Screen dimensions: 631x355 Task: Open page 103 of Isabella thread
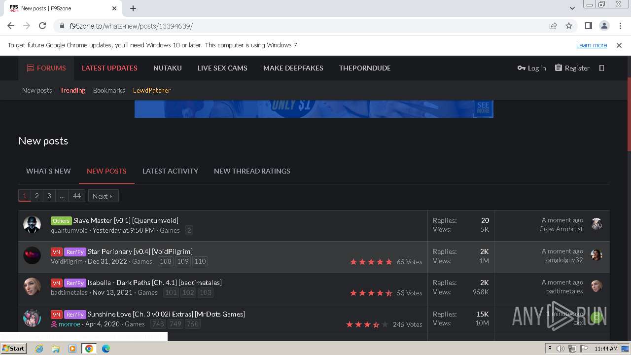coord(205,292)
